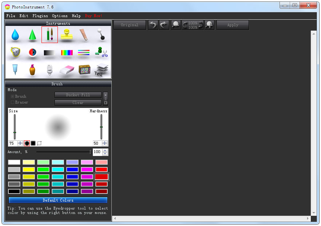Increase Amount percent with up arrow
This screenshot has height=226, width=321.
coord(105,151)
